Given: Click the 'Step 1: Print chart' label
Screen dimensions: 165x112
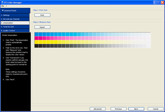Looking at the screenshot, I should pos(40,10).
